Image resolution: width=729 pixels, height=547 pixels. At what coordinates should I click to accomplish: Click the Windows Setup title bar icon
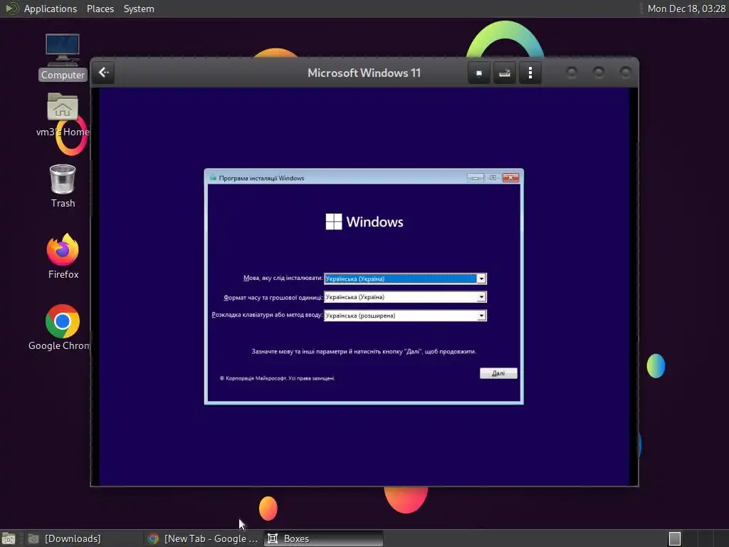(213, 177)
